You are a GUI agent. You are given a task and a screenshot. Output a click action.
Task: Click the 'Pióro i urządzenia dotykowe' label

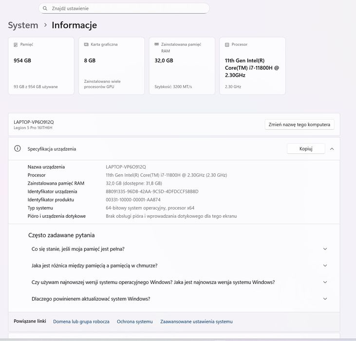(56, 216)
